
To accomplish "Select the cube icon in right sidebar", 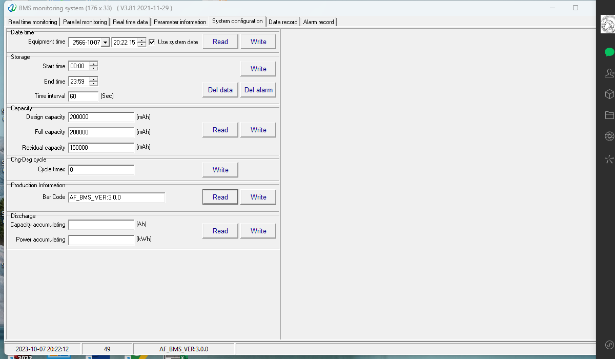I will [x=609, y=94].
